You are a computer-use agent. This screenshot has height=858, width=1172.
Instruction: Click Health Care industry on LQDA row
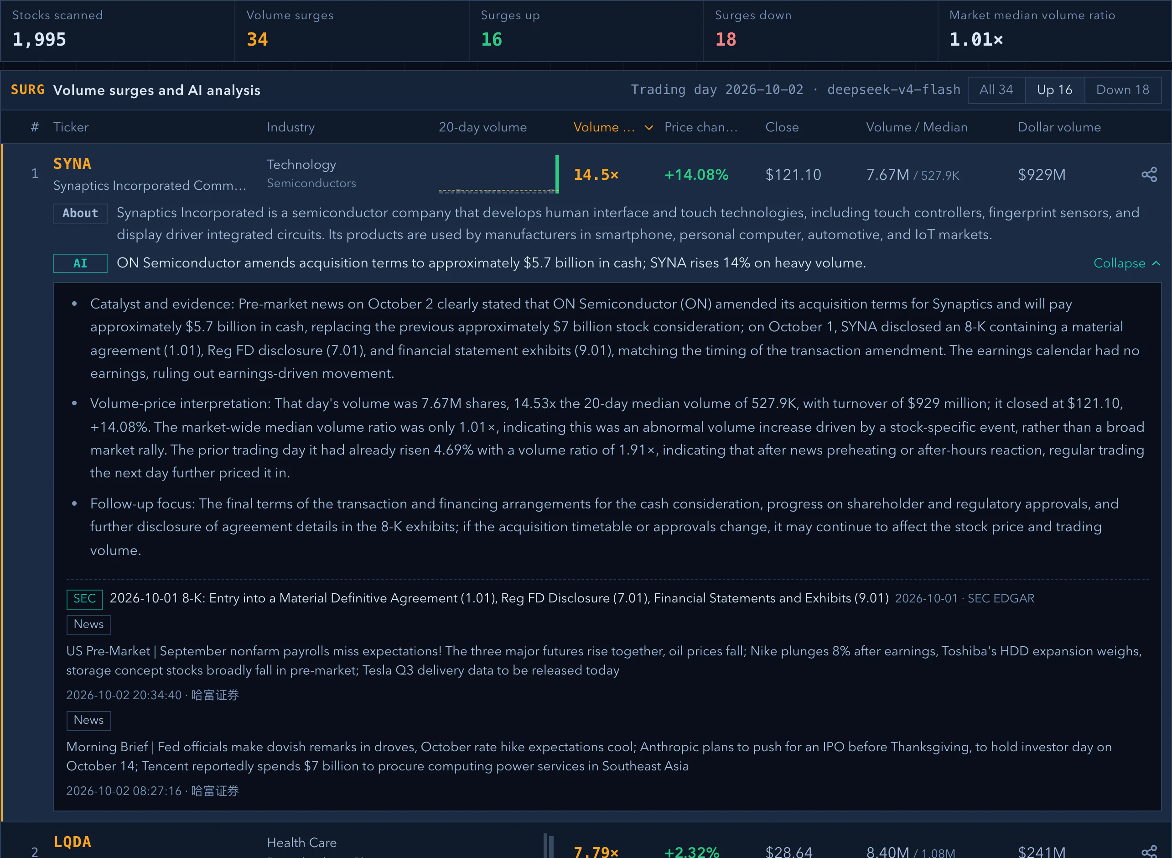(301, 842)
